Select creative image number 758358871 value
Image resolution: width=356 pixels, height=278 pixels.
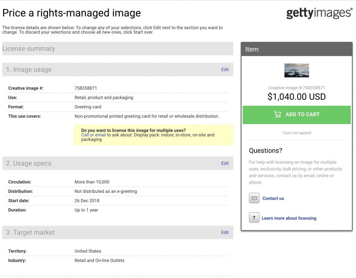86,88
